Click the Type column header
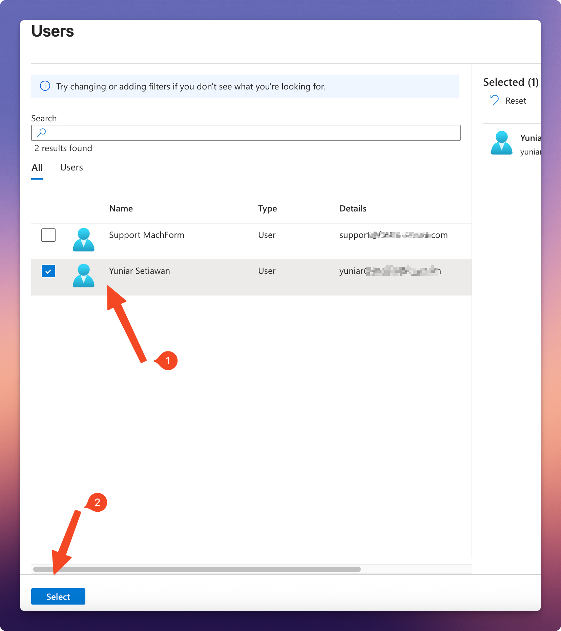 tap(267, 209)
